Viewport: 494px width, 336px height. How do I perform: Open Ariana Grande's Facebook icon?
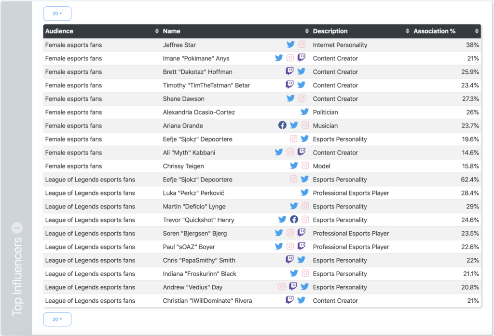[282, 125]
